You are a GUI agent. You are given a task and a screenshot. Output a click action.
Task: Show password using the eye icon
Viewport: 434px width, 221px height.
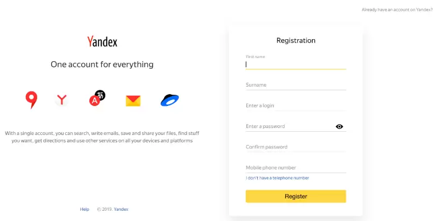coord(339,126)
